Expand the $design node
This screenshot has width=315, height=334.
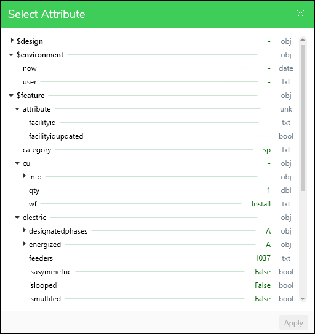(x=12, y=41)
